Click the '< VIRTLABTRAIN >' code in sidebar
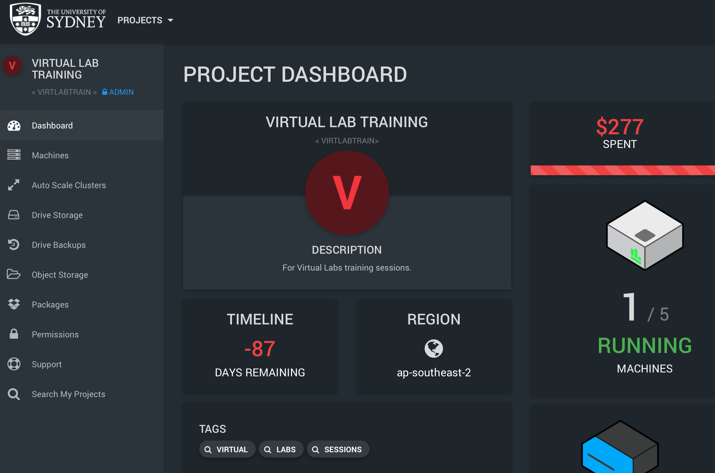The height and width of the screenshot is (473, 715). click(64, 92)
